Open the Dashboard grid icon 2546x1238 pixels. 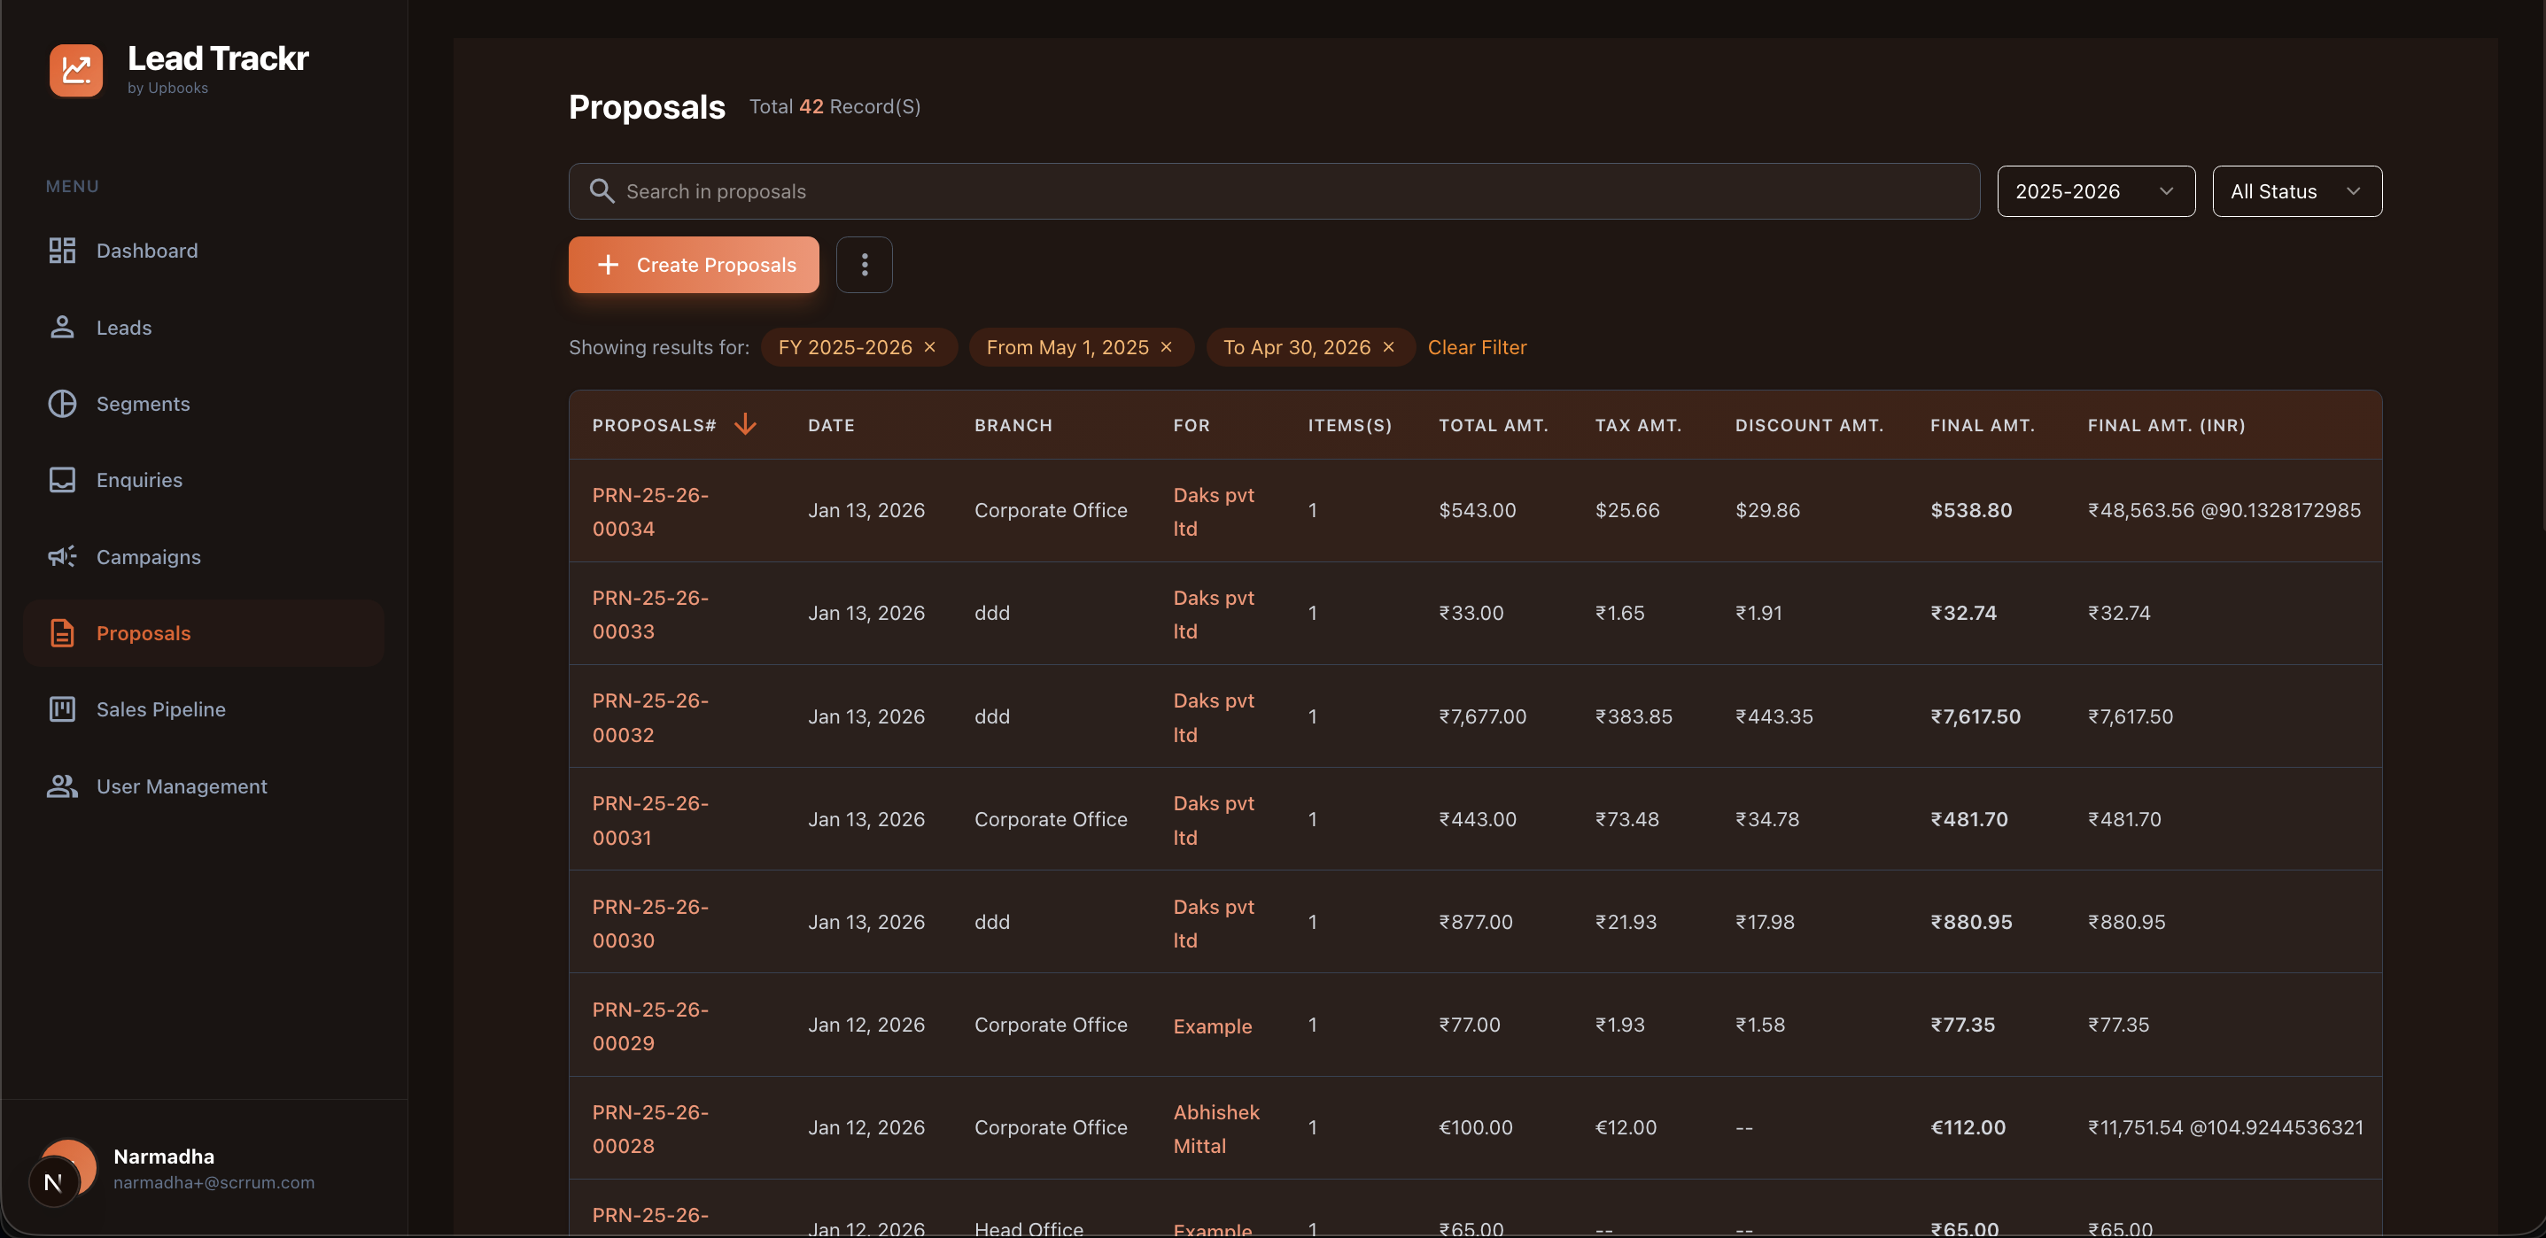tap(62, 251)
